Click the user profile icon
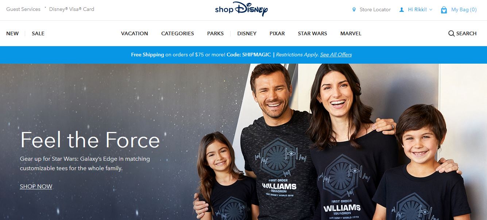 tap(402, 10)
